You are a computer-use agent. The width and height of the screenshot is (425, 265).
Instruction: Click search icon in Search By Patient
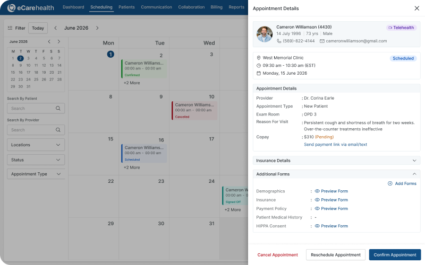[58, 108]
